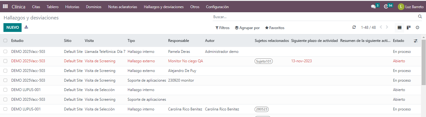The height and width of the screenshot is (117, 426).
Task: Click the search magnifier icon
Action: coord(420,17)
